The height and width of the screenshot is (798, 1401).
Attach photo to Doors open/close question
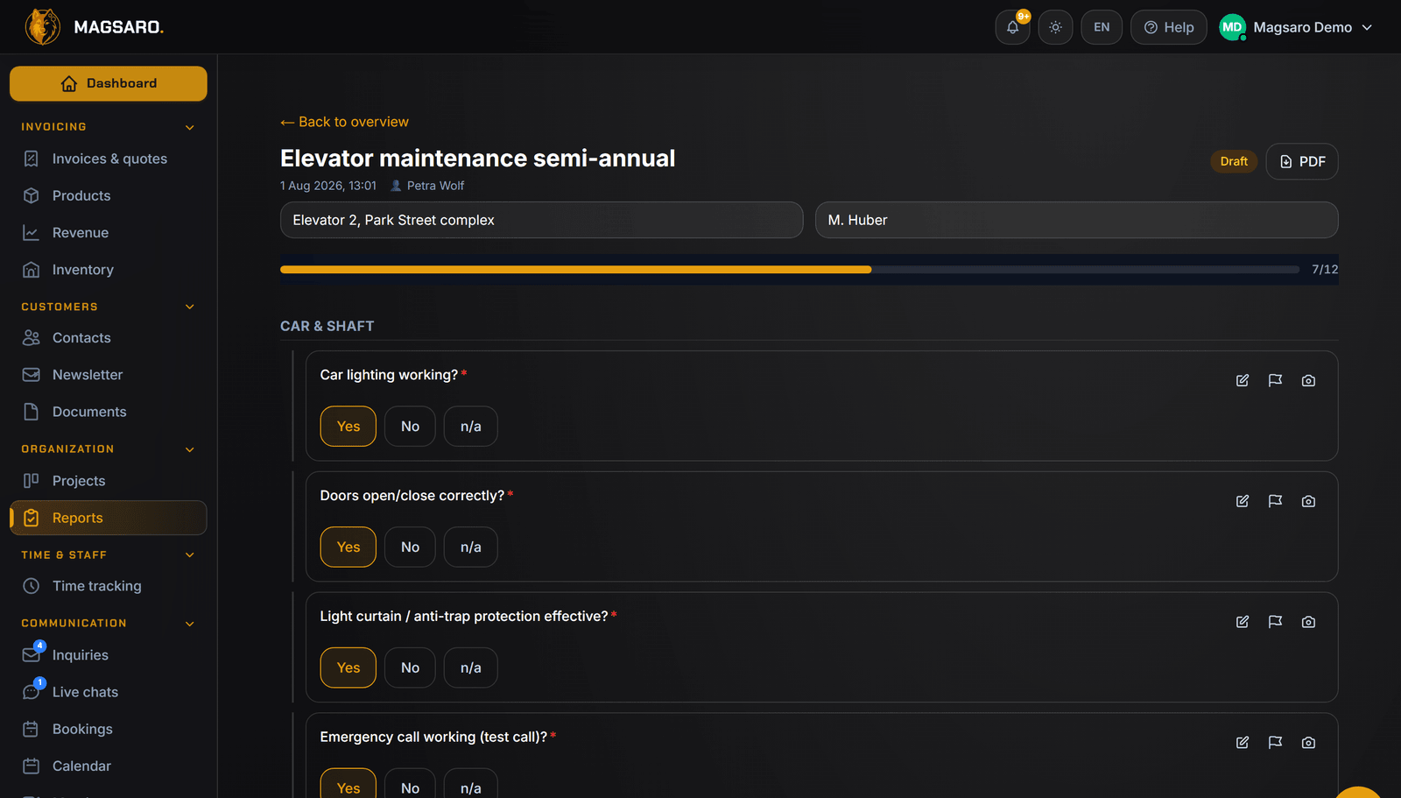tap(1308, 501)
